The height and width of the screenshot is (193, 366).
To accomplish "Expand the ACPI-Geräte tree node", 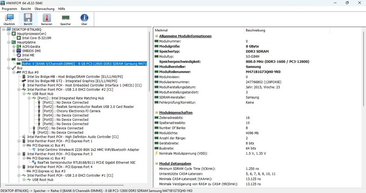I will (14, 46).
